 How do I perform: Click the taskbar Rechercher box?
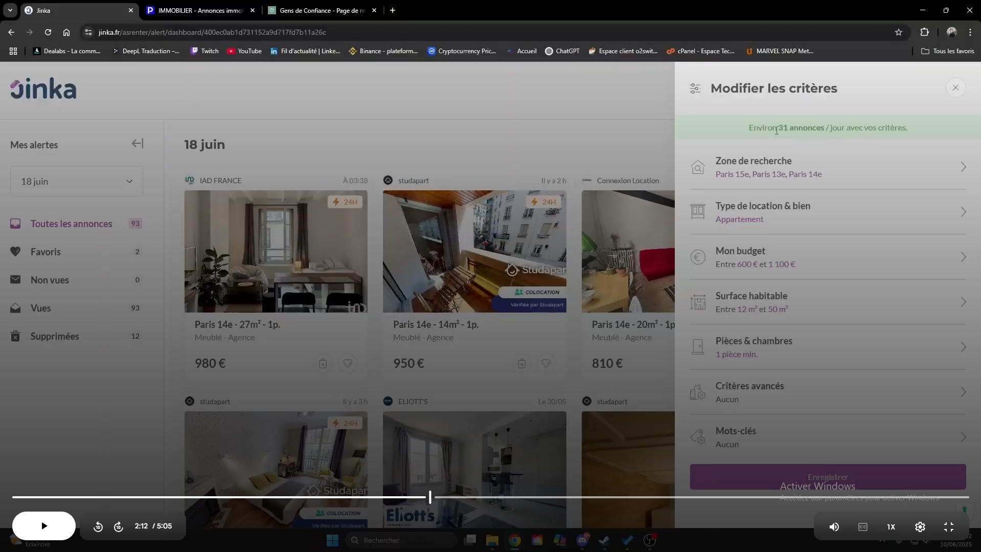pyautogui.click(x=401, y=540)
